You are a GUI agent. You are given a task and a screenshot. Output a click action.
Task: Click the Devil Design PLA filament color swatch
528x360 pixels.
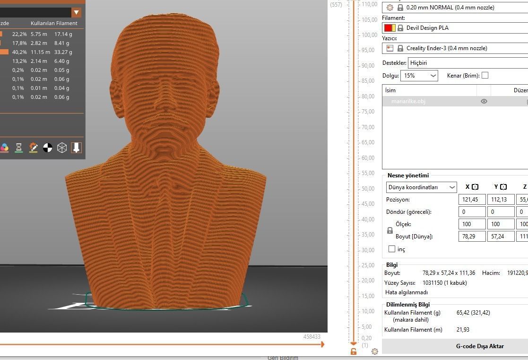390,27
